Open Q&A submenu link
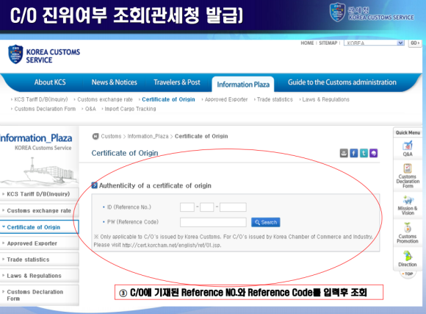This screenshot has width=426, height=314. coord(90,109)
